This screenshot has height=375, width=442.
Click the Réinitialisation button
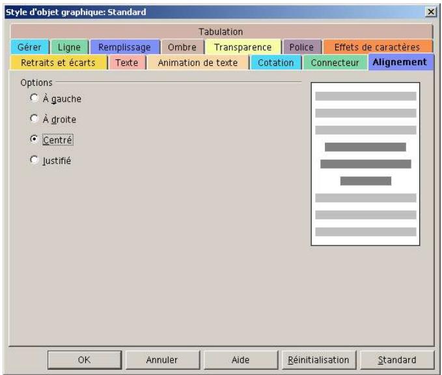click(x=319, y=360)
